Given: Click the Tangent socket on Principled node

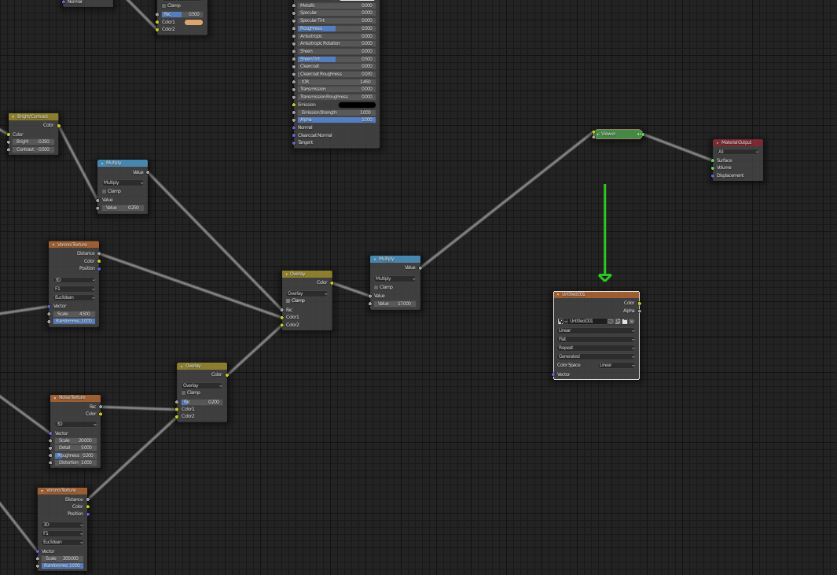Looking at the screenshot, I should click(x=294, y=142).
